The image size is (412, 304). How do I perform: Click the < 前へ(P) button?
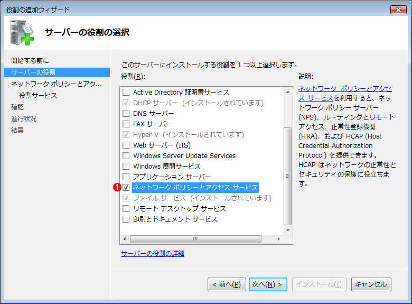tap(227, 284)
